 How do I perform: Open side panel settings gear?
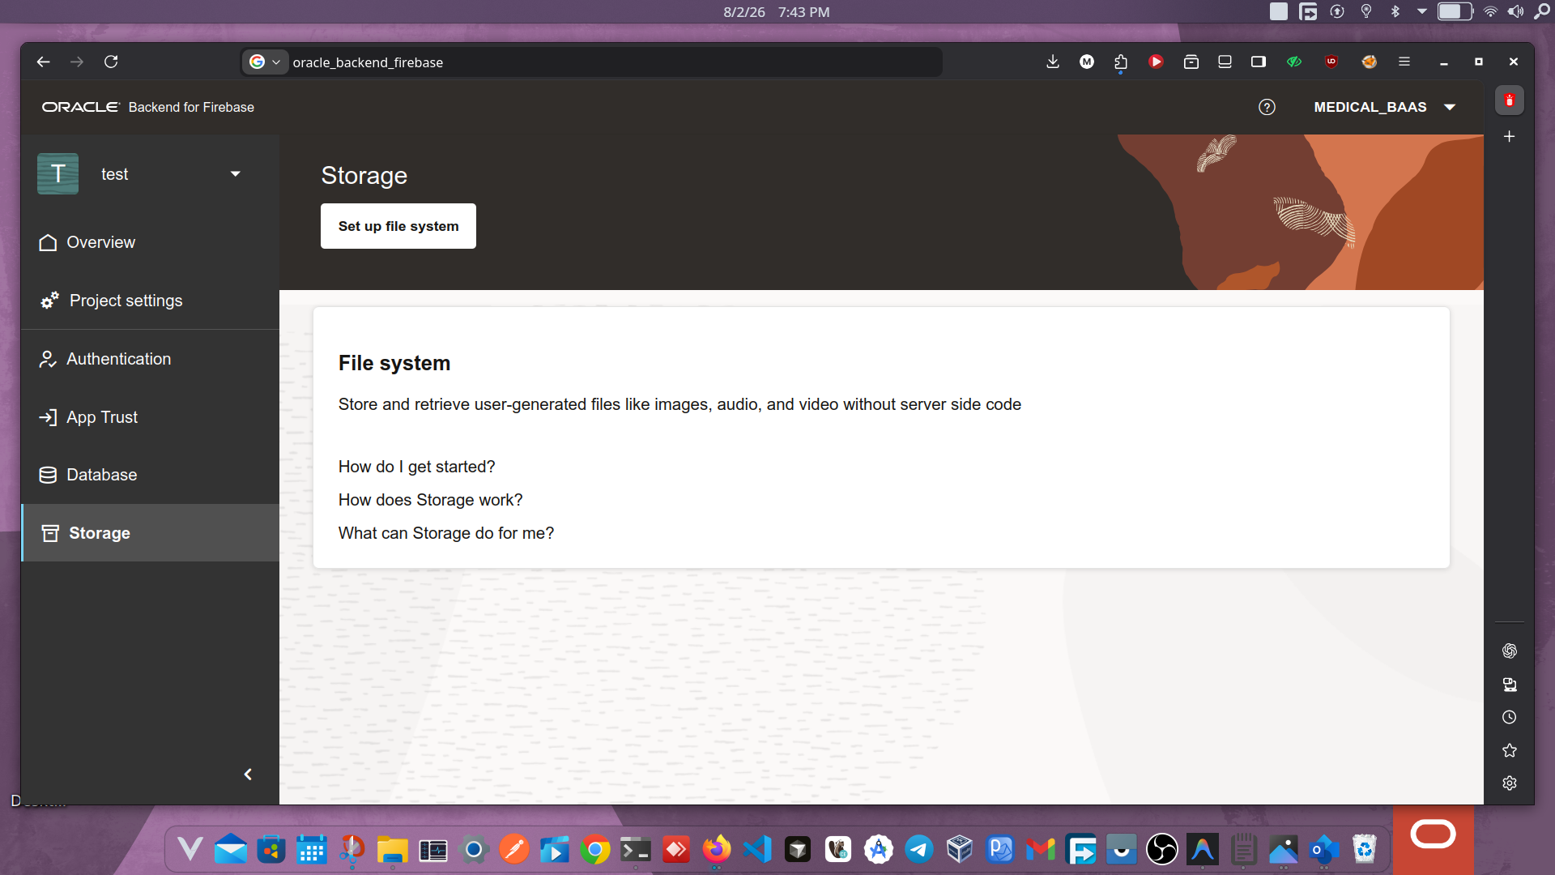pyautogui.click(x=1510, y=783)
